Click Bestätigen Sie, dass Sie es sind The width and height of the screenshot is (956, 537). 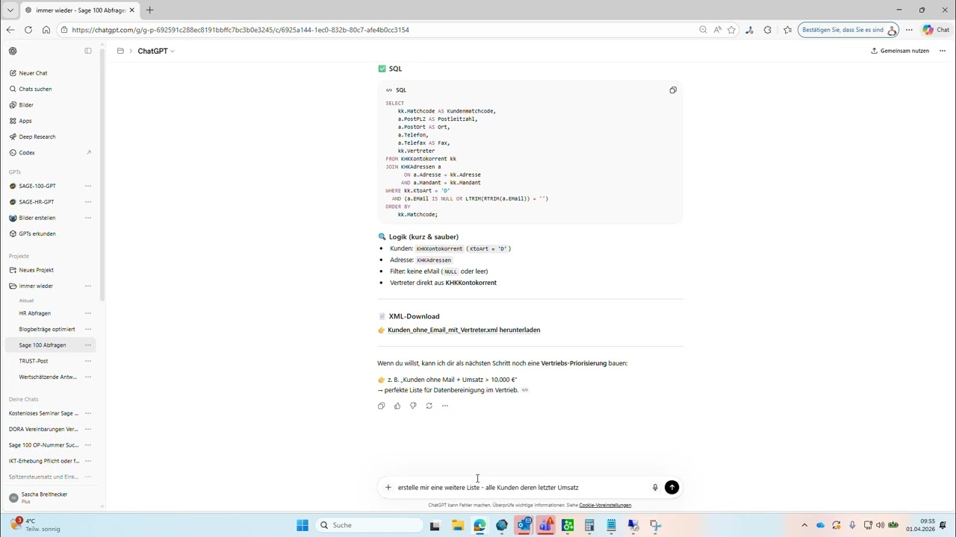point(848,30)
